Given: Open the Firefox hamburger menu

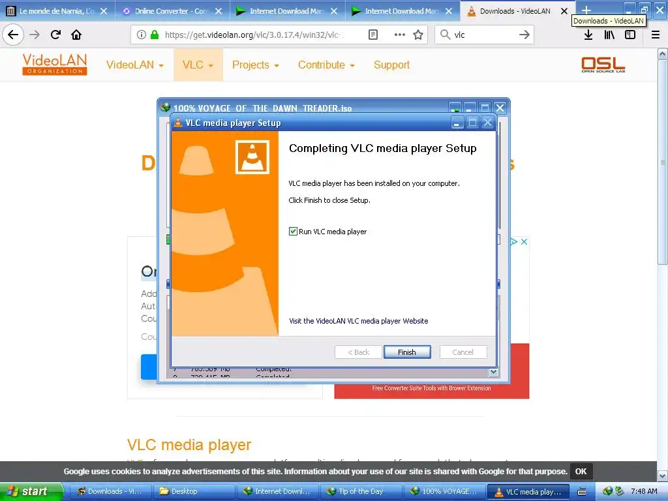Looking at the screenshot, I should pos(655,35).
